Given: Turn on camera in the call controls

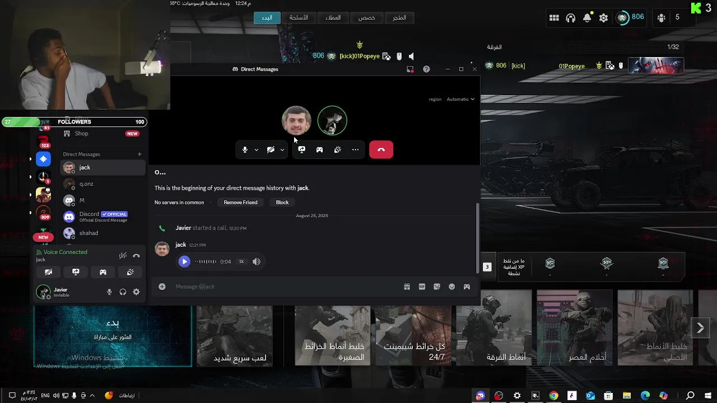Looking at the screenshot, I should click(x=271, y=149).
